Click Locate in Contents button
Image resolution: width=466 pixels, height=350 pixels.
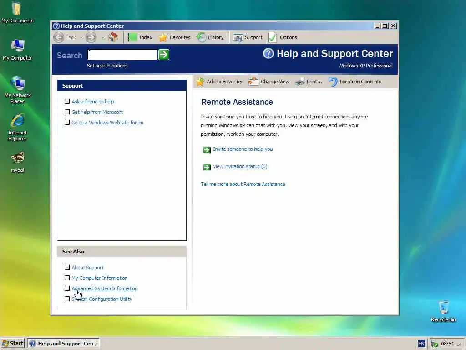[355, 82]
